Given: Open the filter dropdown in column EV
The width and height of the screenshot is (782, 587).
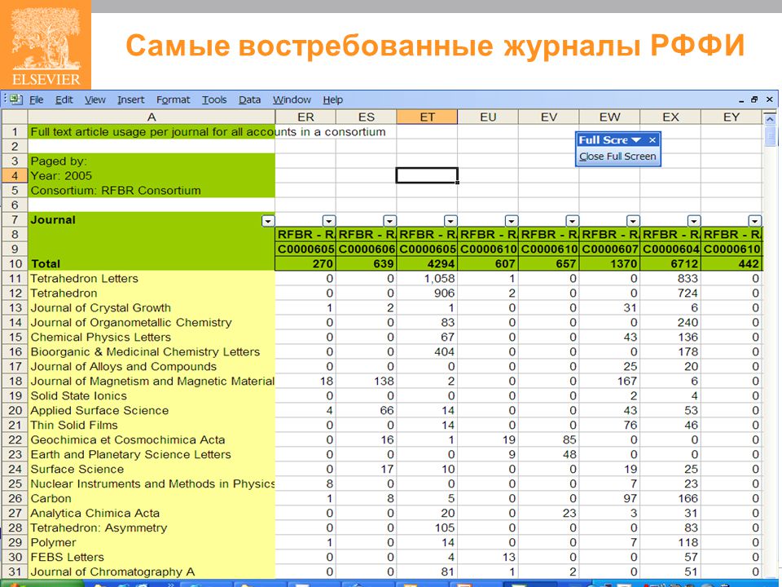Looking at the screenshot, I should click(573, 221).
